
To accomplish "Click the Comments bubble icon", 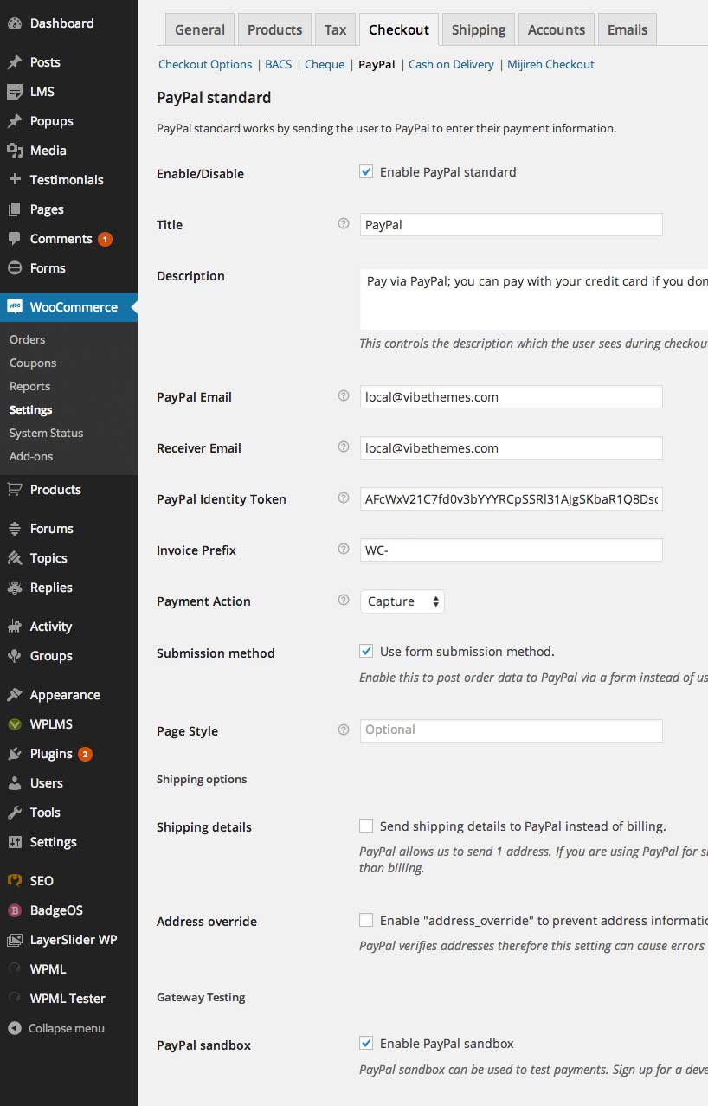I will pos(15,239).
